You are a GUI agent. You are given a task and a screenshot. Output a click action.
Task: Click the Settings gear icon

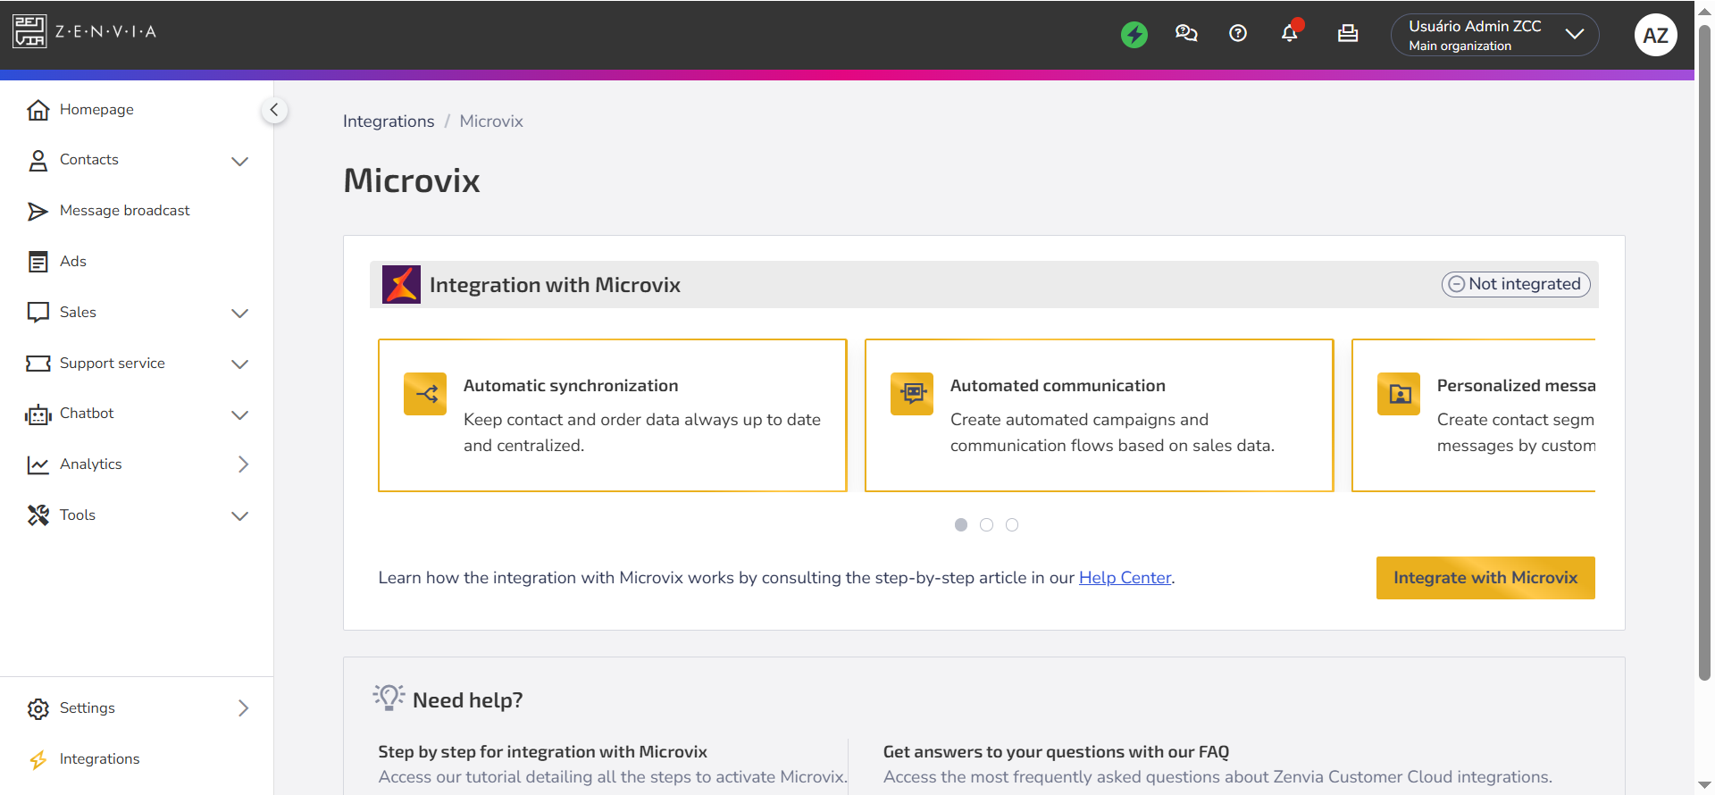click(38, 708)
